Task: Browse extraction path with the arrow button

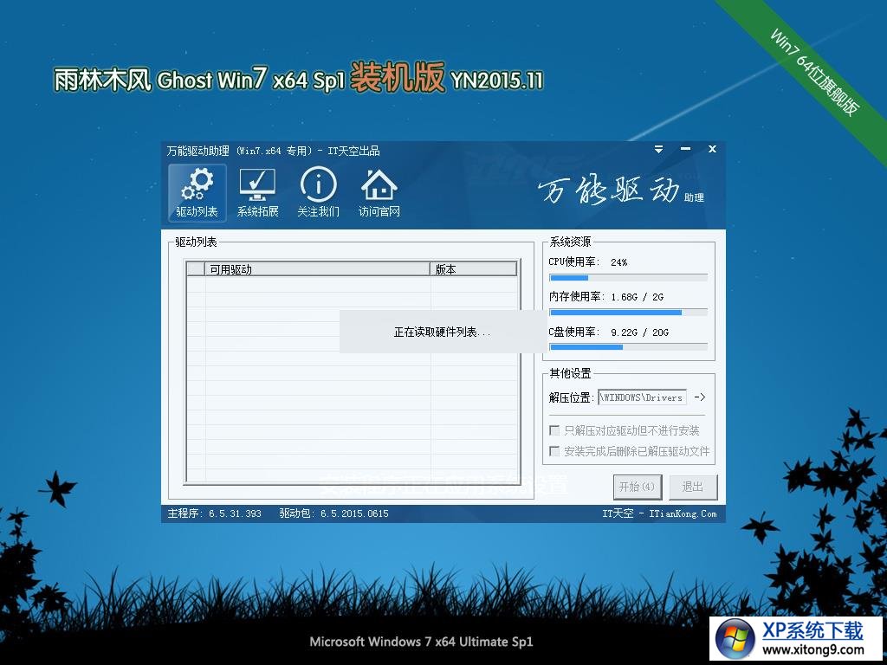Action: point(700,397)
